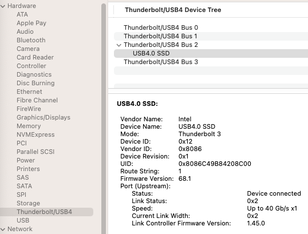The width and height of the screenshot is (308, 234).
Task: Click the Status value Device connected
Action: pos(274,193)
